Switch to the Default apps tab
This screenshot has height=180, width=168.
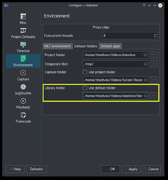coord(110,46)
